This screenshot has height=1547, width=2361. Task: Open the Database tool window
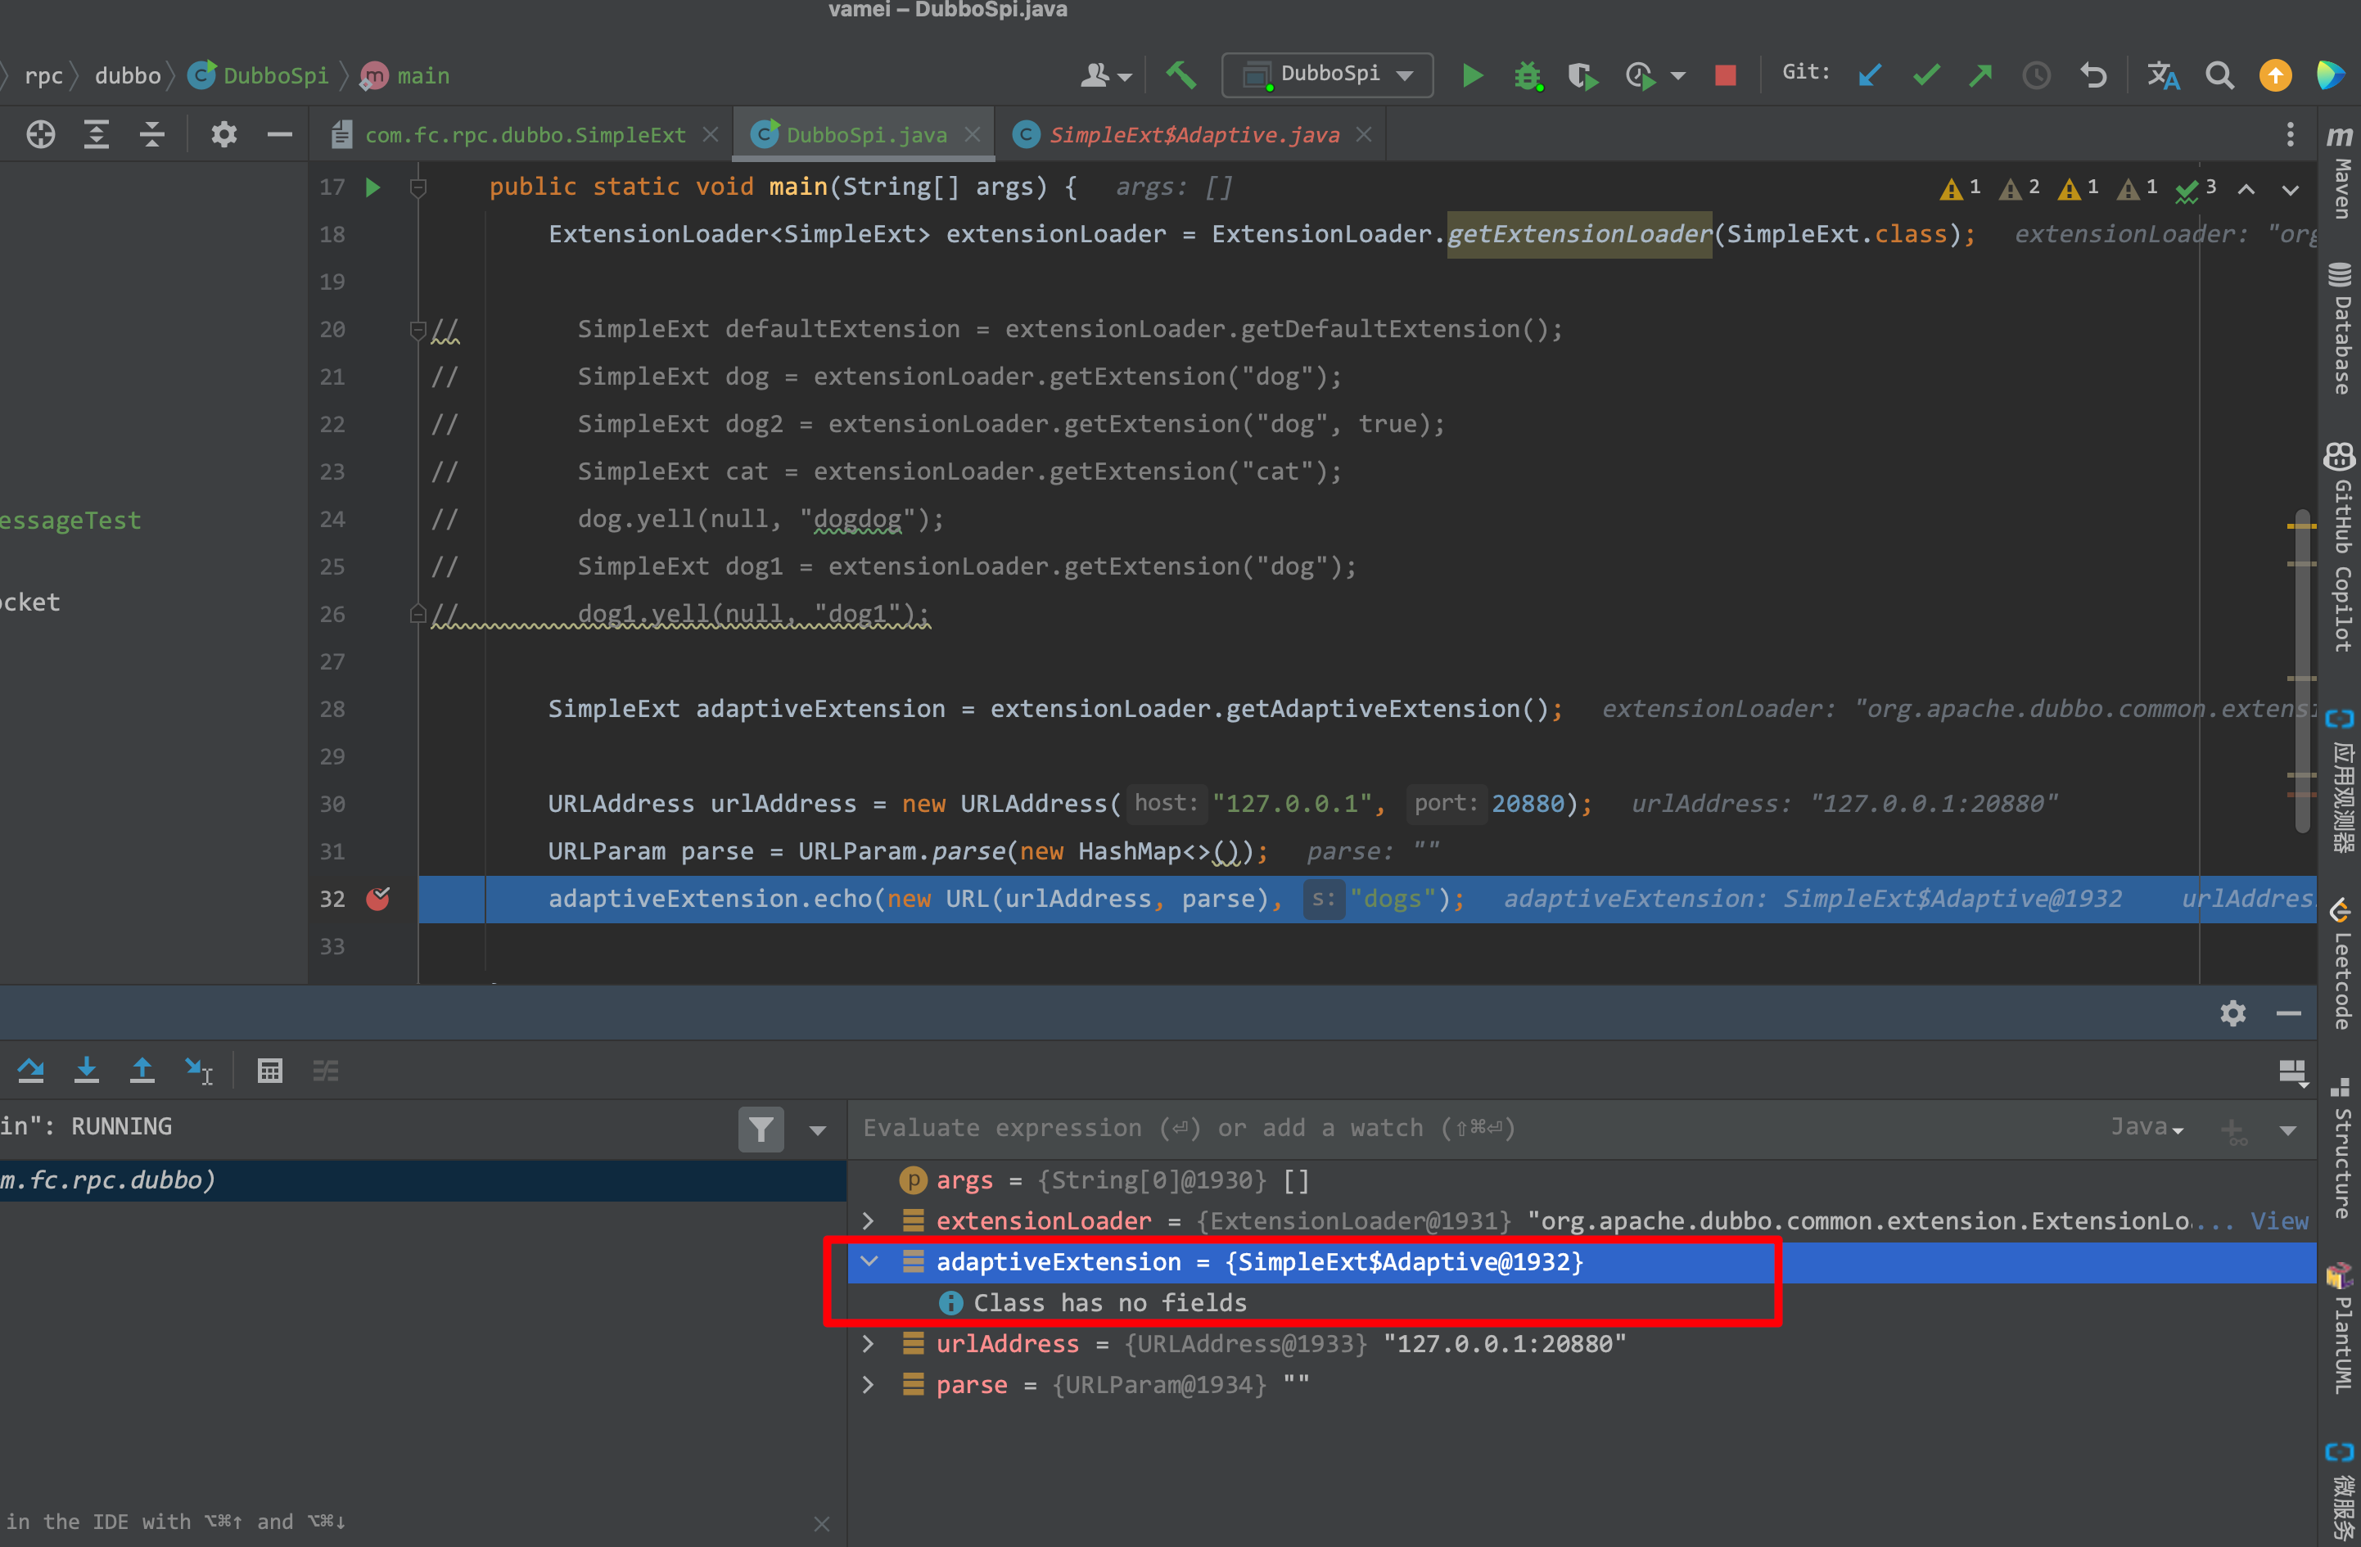[2341, 329]
